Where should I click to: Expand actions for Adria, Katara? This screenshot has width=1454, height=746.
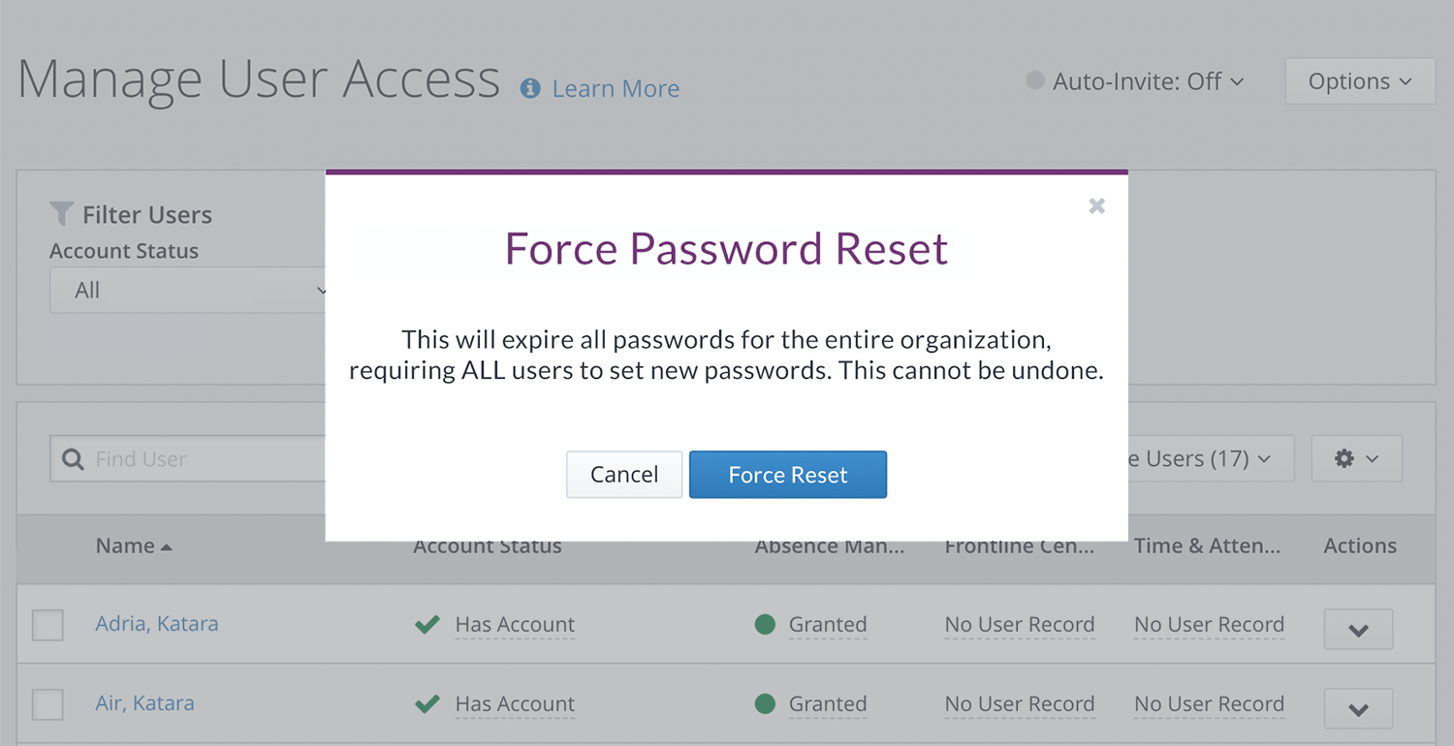click(1358, 630)
